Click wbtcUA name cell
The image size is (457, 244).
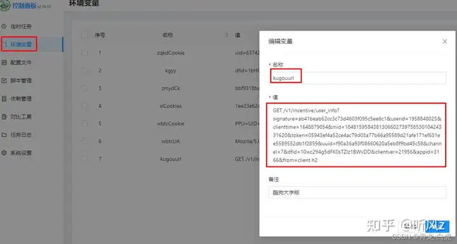coord(171,141)
